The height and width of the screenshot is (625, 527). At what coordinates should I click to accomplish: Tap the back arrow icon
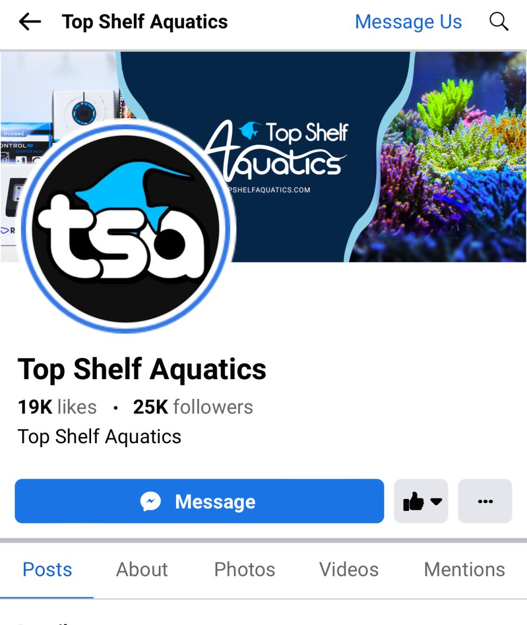[30, 22]
